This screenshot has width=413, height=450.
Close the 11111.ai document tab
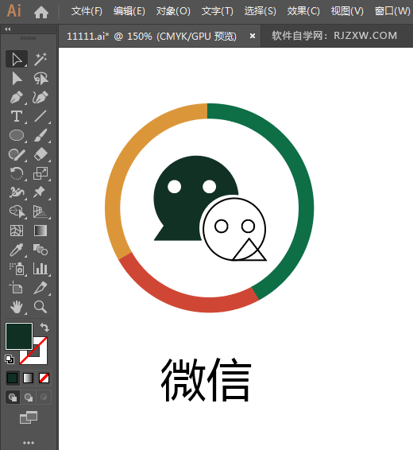(x=253, y=36)
